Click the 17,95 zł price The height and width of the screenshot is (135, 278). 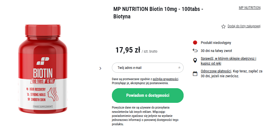(128, 50)
